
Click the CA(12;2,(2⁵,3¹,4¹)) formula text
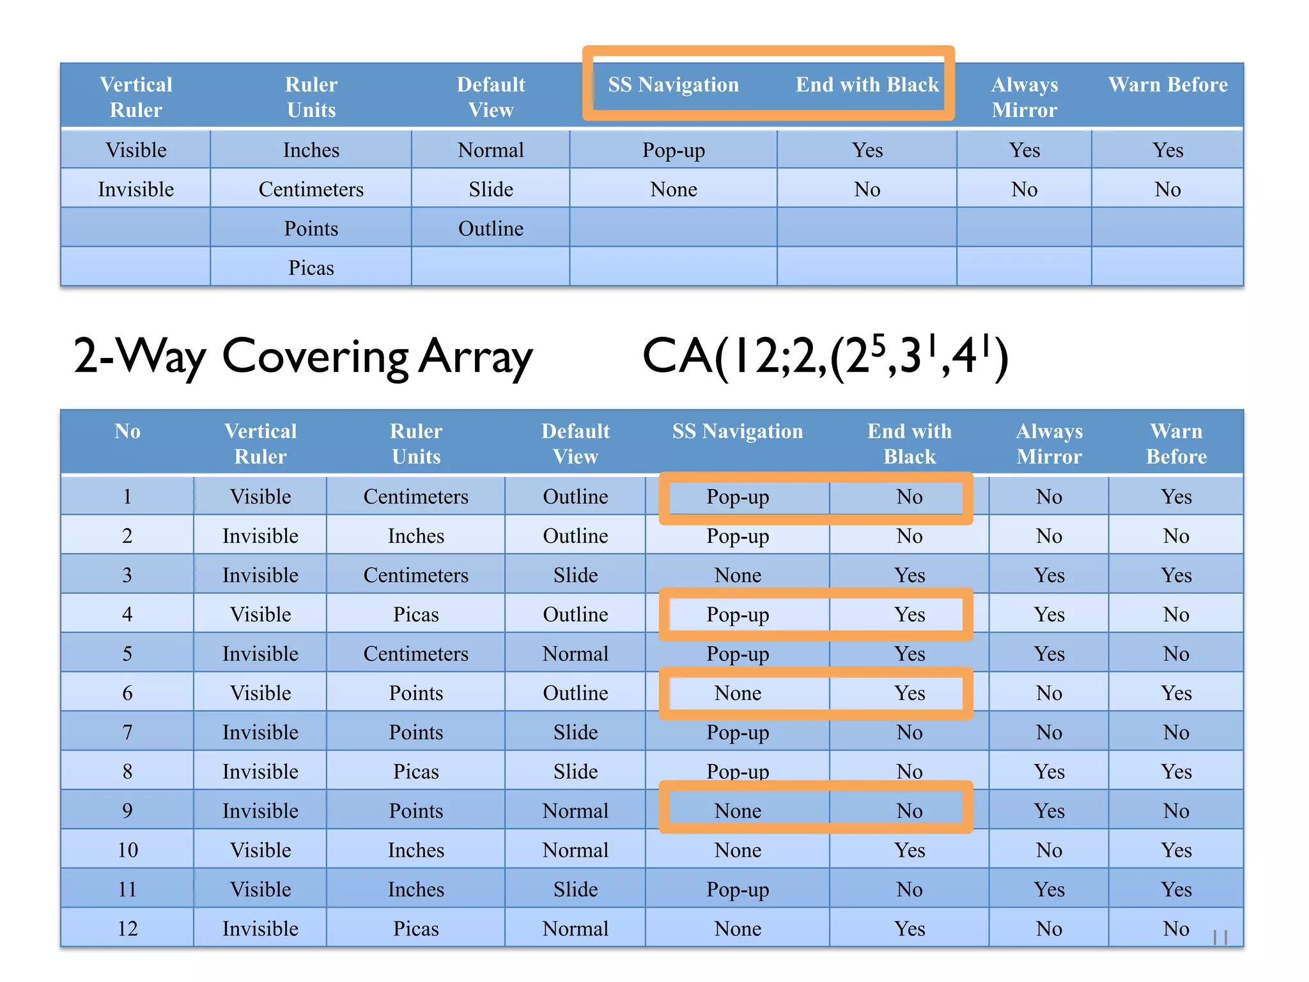point(825,356)
